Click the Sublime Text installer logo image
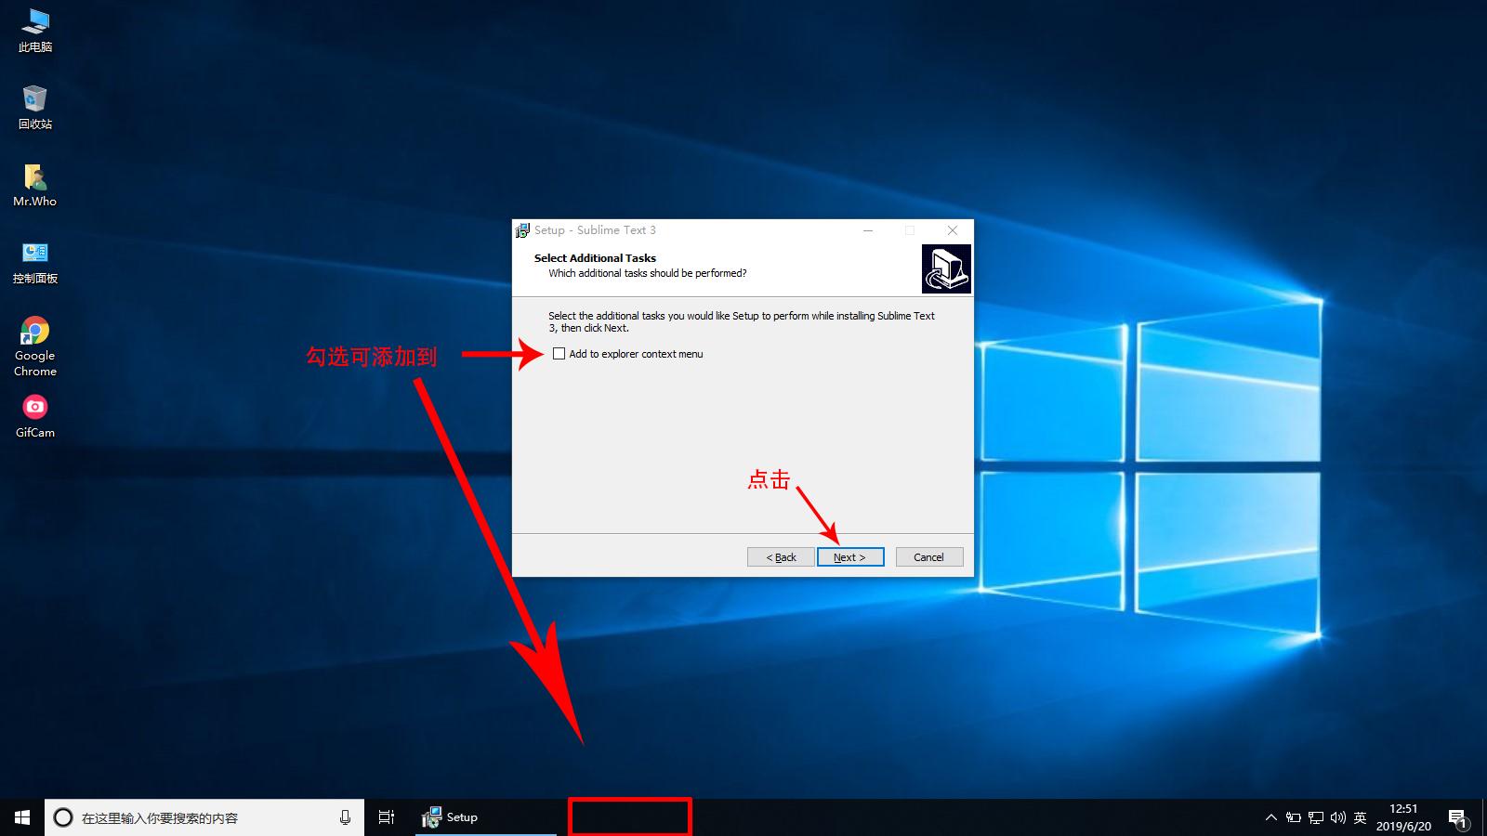This screenshot has height=836, width=1487. pos(946,268)
